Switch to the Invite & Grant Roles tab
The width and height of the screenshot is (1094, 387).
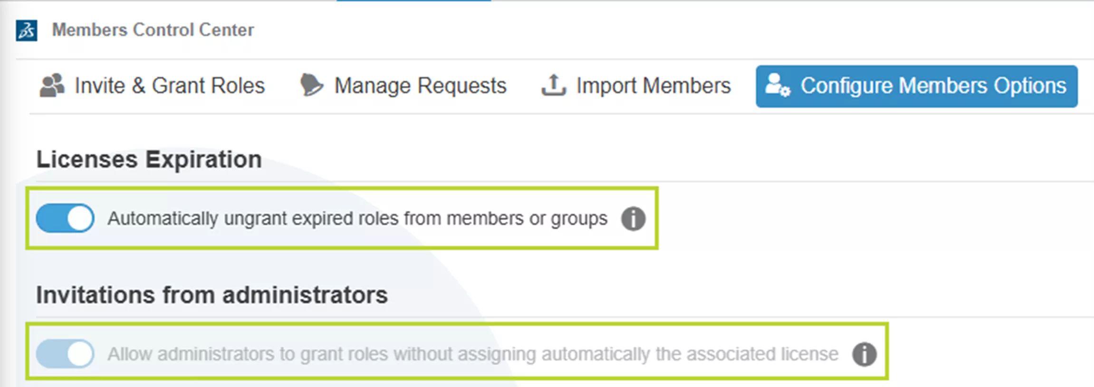[169, 86]
